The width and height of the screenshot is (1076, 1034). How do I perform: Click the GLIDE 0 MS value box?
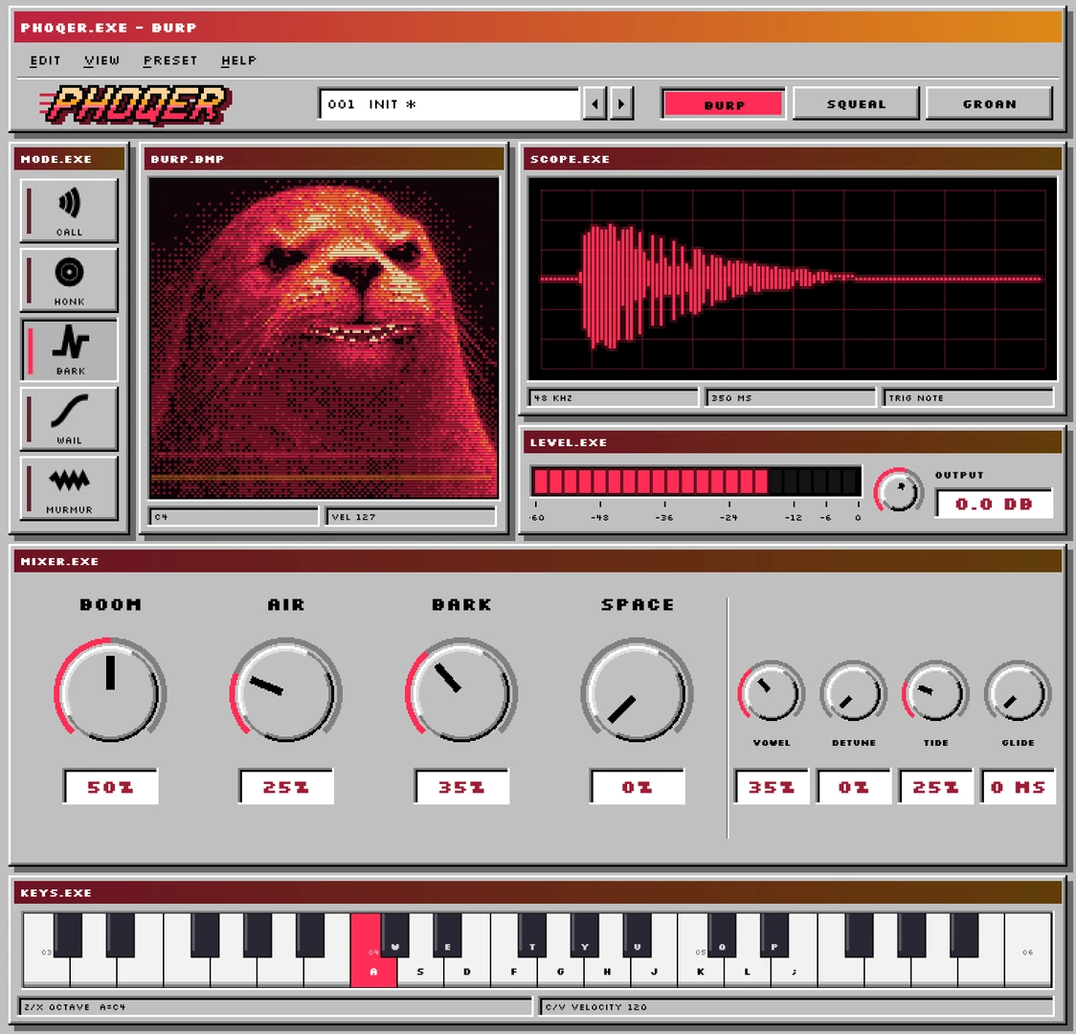[x=1018, y=786]
